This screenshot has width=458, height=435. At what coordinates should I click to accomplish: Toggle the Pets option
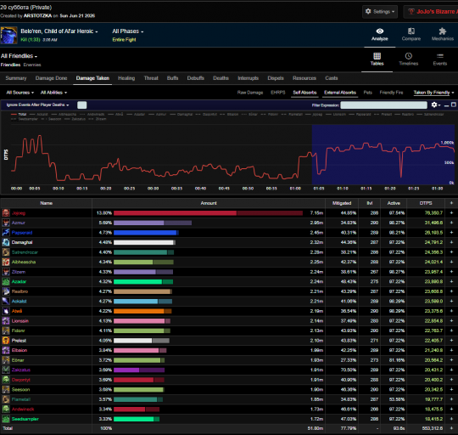coord(368,93)
